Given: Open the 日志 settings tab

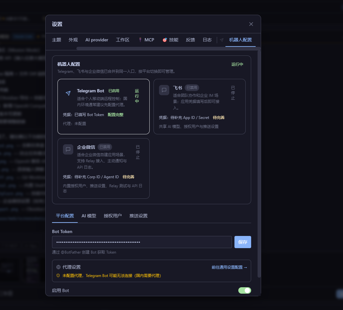Looking at the screenshot, I should click(x=207, y=40).
